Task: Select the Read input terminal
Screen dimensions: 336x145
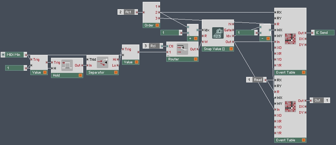Action: pyautogui.click(x=256, y=80)
